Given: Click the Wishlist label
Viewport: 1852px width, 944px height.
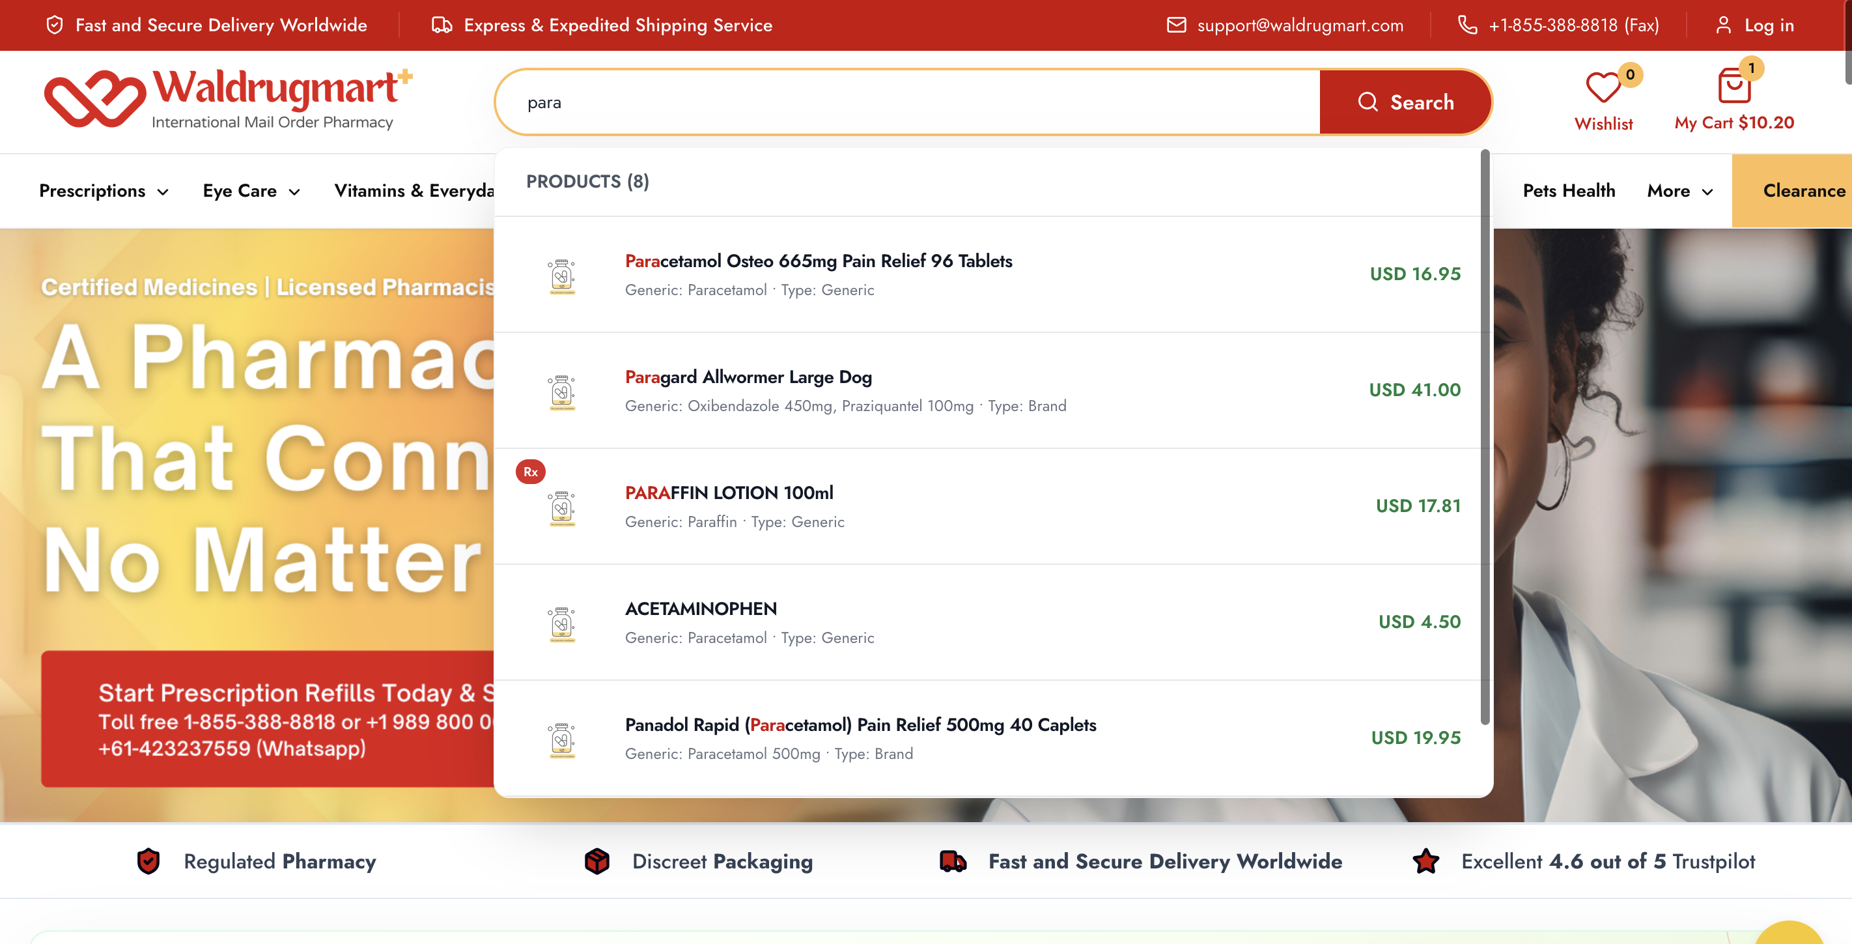Looking at the screenshot, I should [1603, 124].
